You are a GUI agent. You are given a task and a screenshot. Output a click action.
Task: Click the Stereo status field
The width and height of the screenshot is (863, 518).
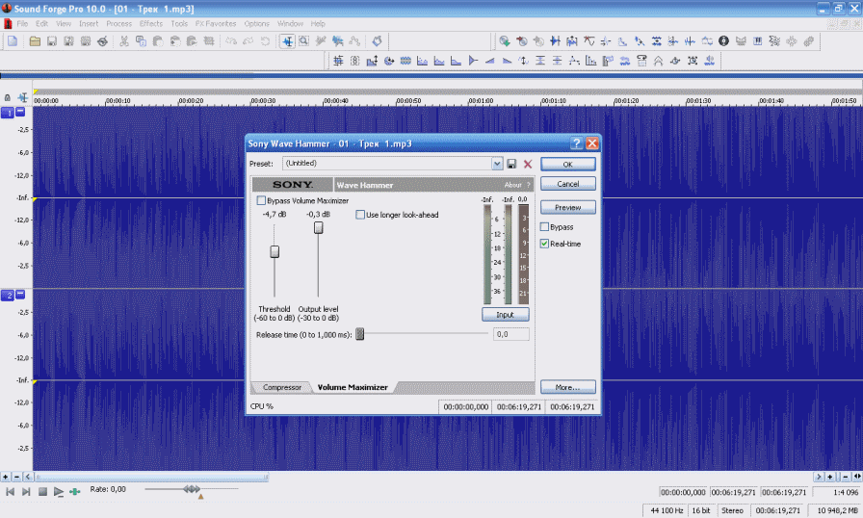[732, 511]
